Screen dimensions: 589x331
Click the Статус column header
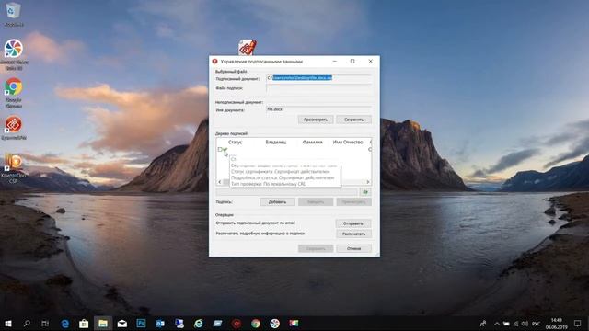(x=236, y=142)
